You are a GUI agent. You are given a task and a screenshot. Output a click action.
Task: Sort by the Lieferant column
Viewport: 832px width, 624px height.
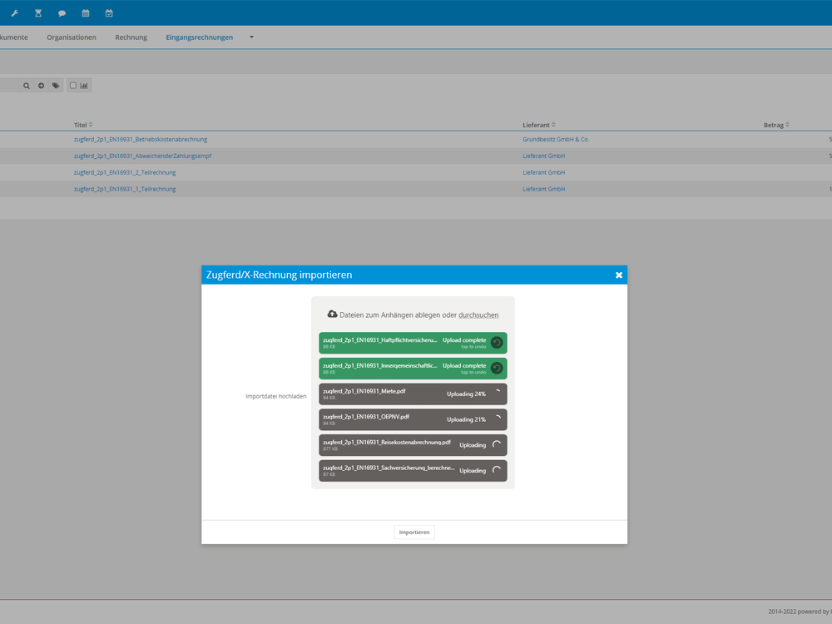click(538, 125)
